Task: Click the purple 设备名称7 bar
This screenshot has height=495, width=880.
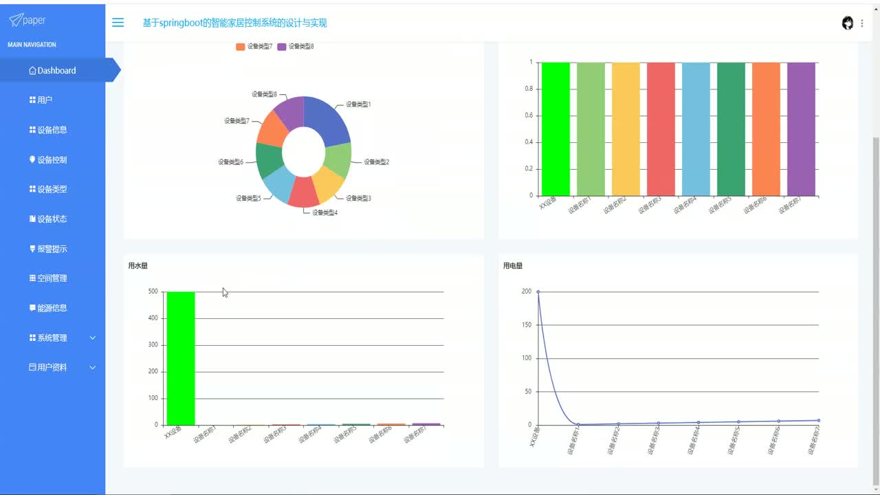Action: coord(801,129)
